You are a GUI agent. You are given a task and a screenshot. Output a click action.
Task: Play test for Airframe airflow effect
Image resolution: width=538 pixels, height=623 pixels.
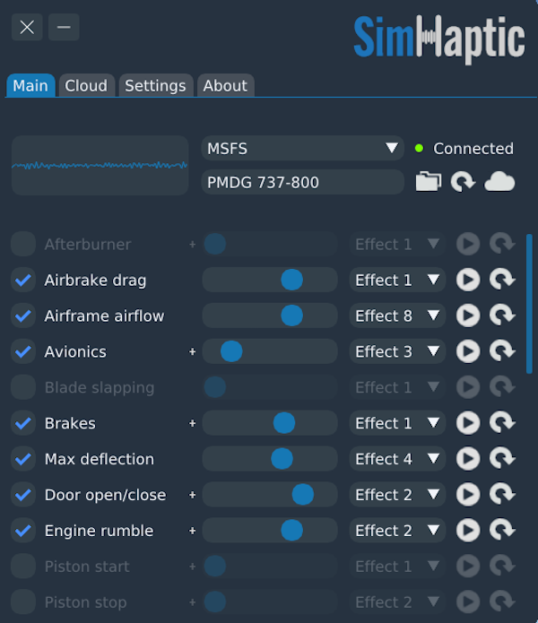click(x=468, y=316)
